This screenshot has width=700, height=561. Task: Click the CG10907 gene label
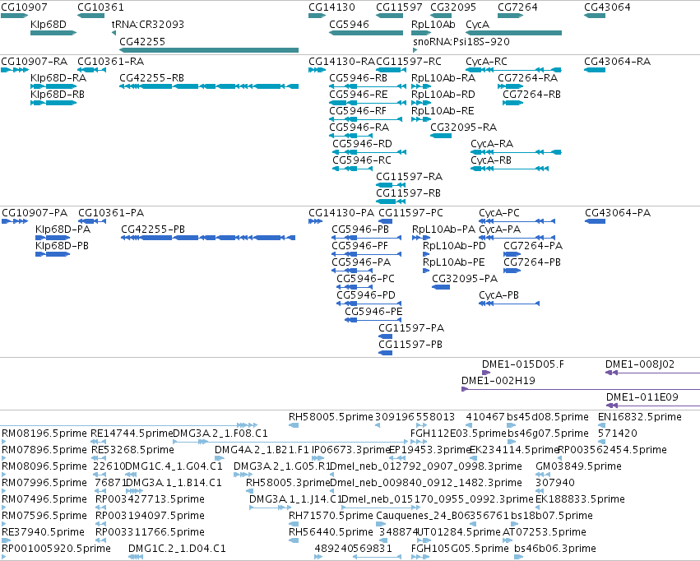click(24, 7)
